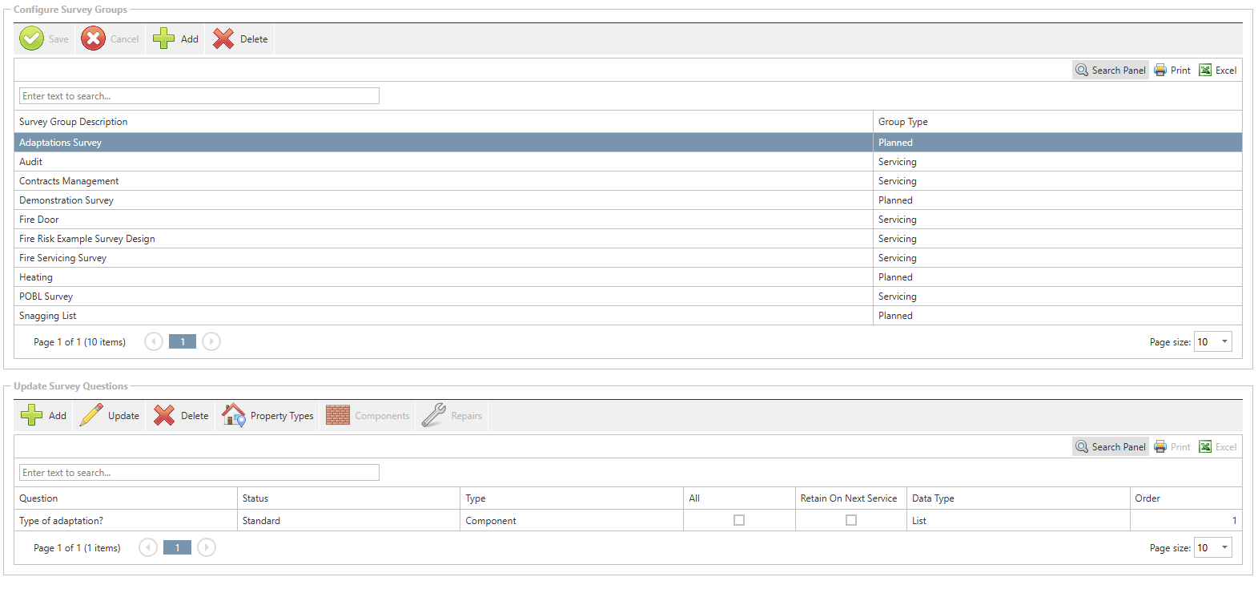Image resolution: width=1258 pixels, height=593 pixels.
Task: Click the pencil Update icon for survey questions
Action: (92, 415)
